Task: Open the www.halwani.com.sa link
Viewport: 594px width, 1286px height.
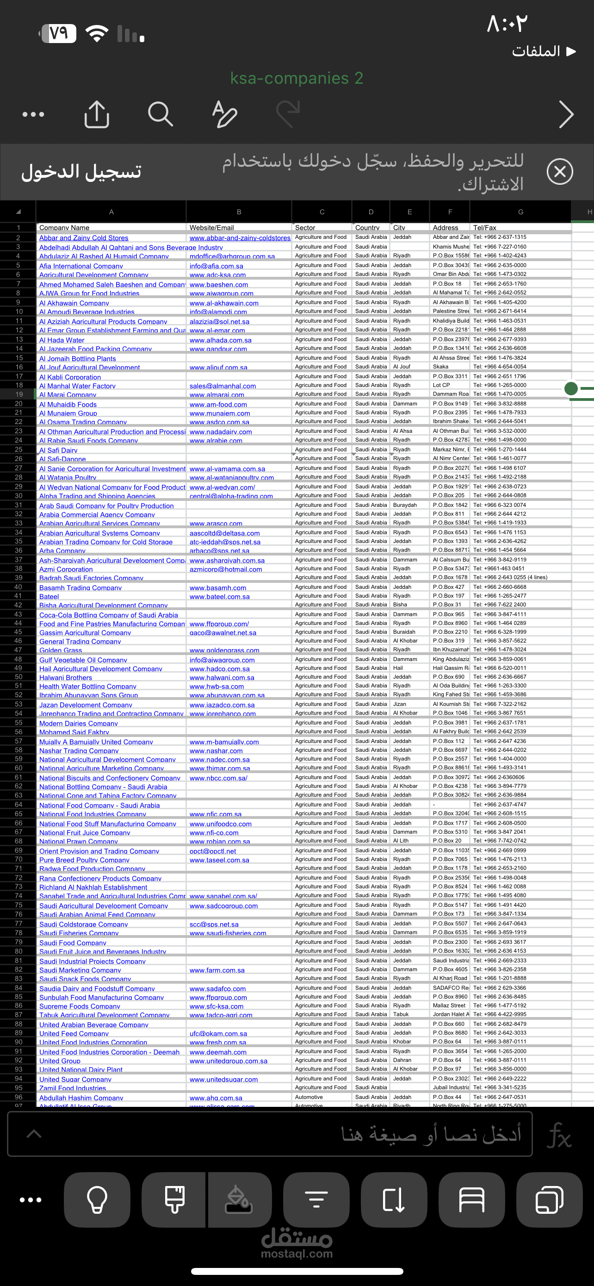Action: pos(222,678)
